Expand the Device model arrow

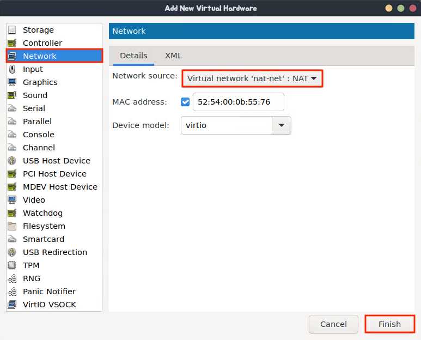pyautogui.click(x=282, y=125)
